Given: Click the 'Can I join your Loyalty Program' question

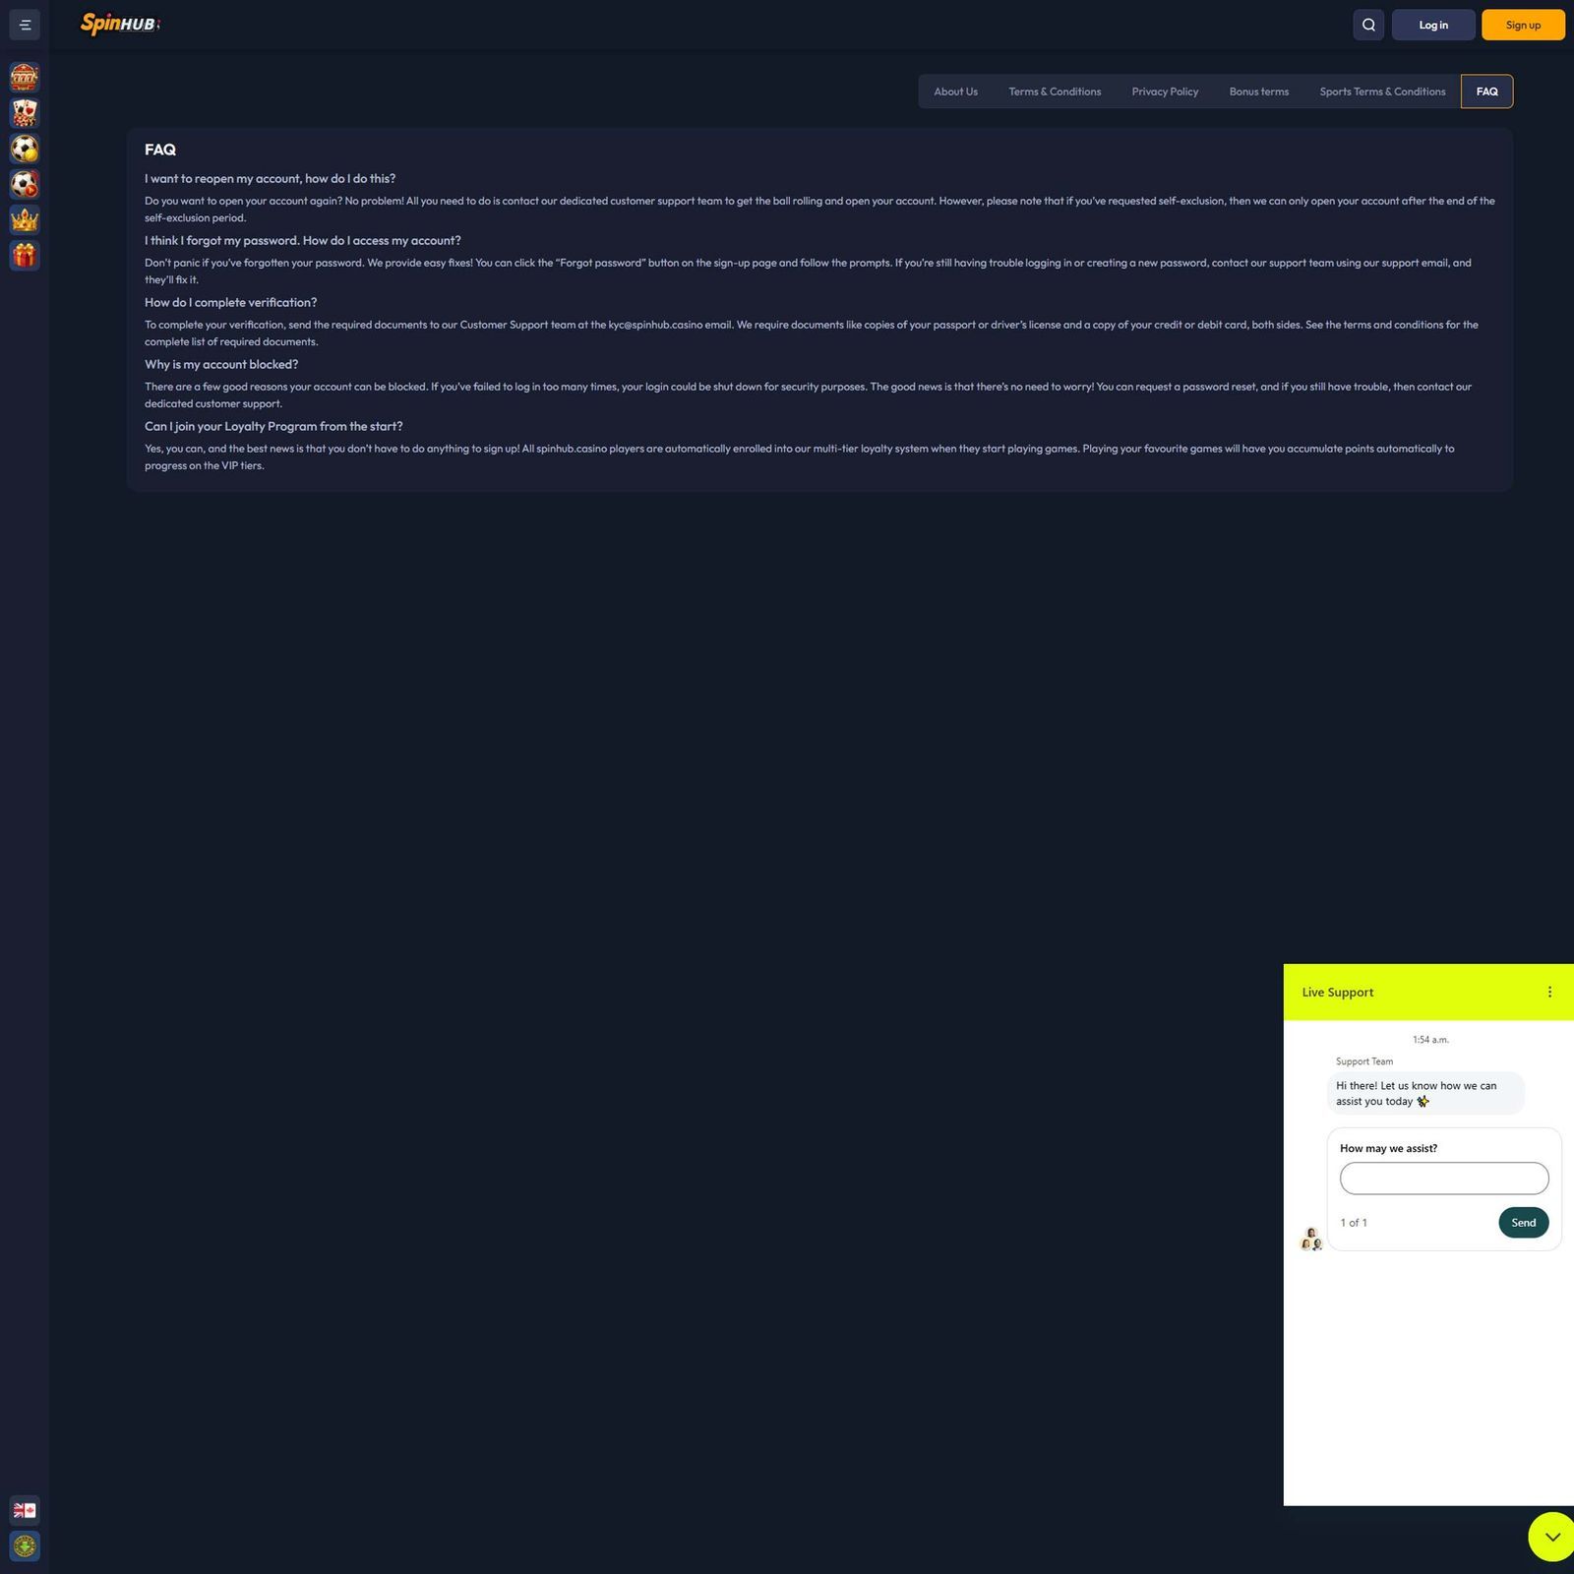Looking at the screenshot, I should click(273, 426).
